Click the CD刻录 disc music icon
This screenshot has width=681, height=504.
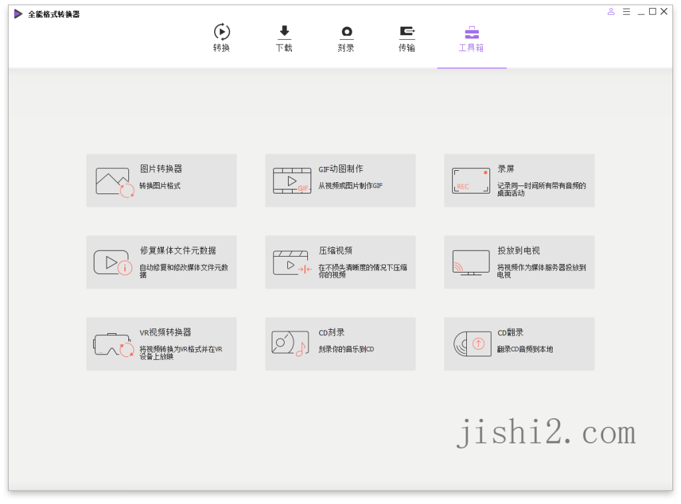point(290,343)
